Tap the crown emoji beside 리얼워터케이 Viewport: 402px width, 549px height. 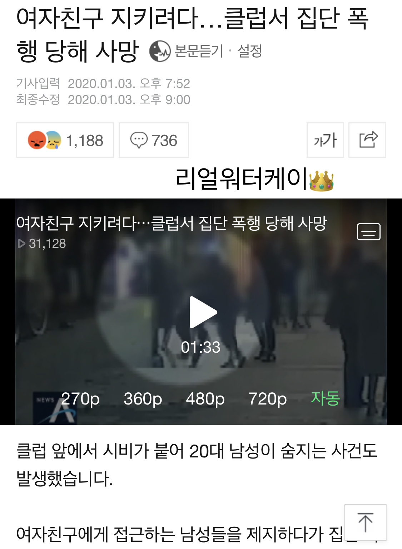tap(321, 181)
